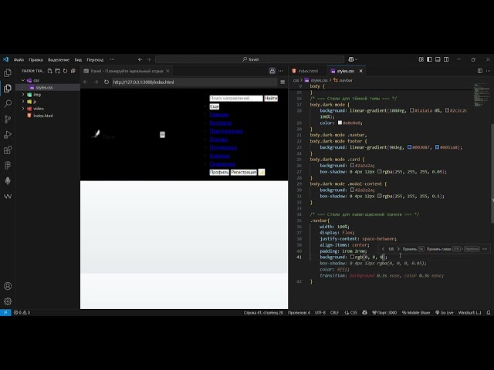Click the Профиль button in the preview
The height and width of the screenshot is (370, 494).
tap(219, 173)
